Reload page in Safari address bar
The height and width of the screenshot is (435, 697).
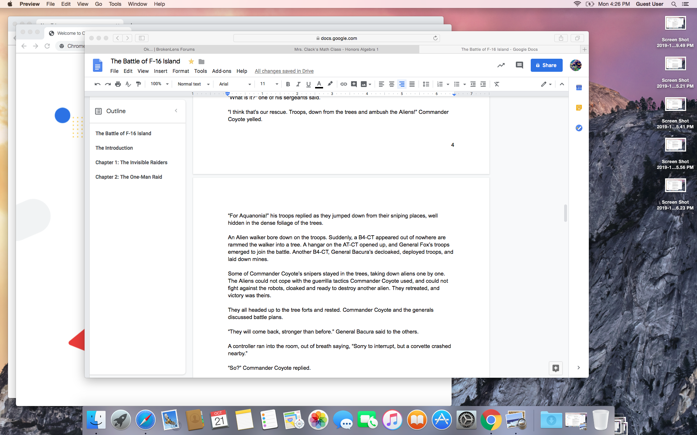click(435, 38)
